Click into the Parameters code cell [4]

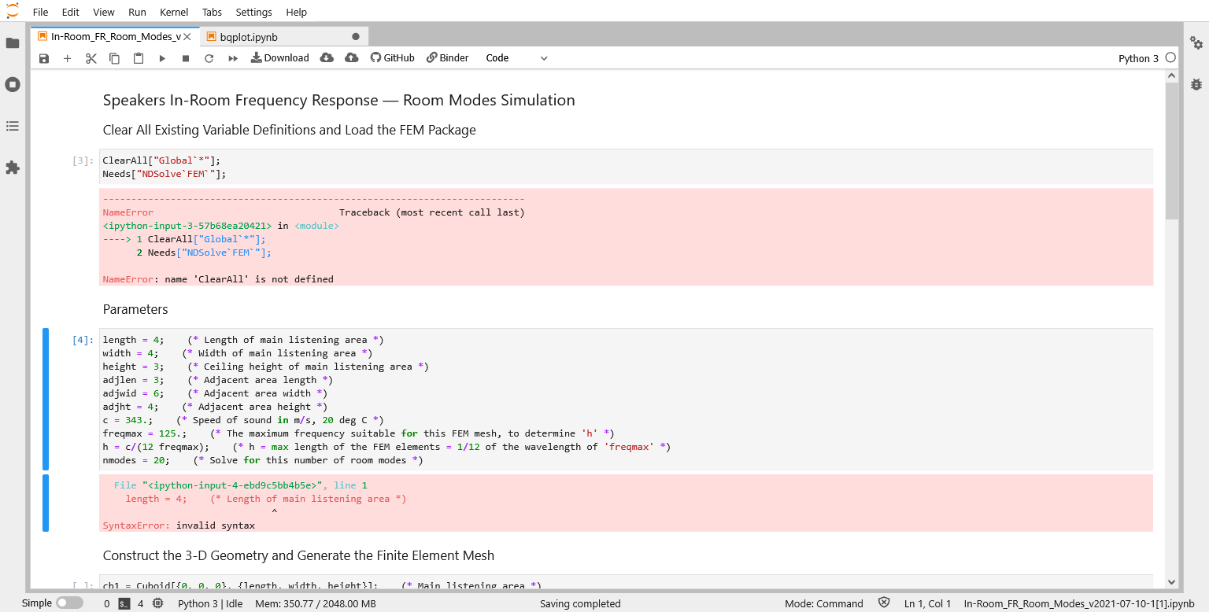[x=626, y=400]
